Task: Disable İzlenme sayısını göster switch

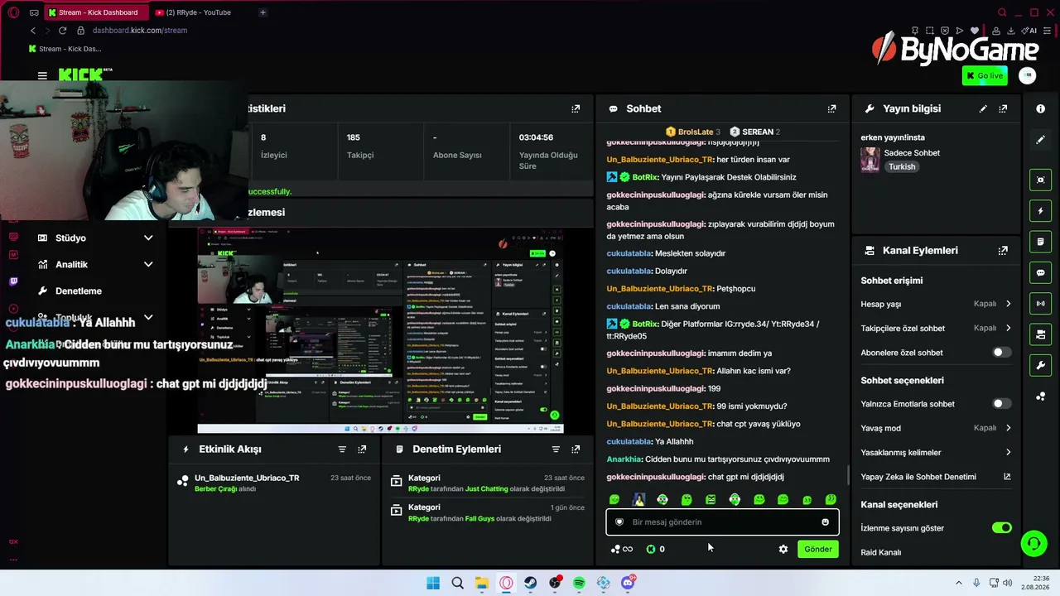Action: click(1002, 528)
